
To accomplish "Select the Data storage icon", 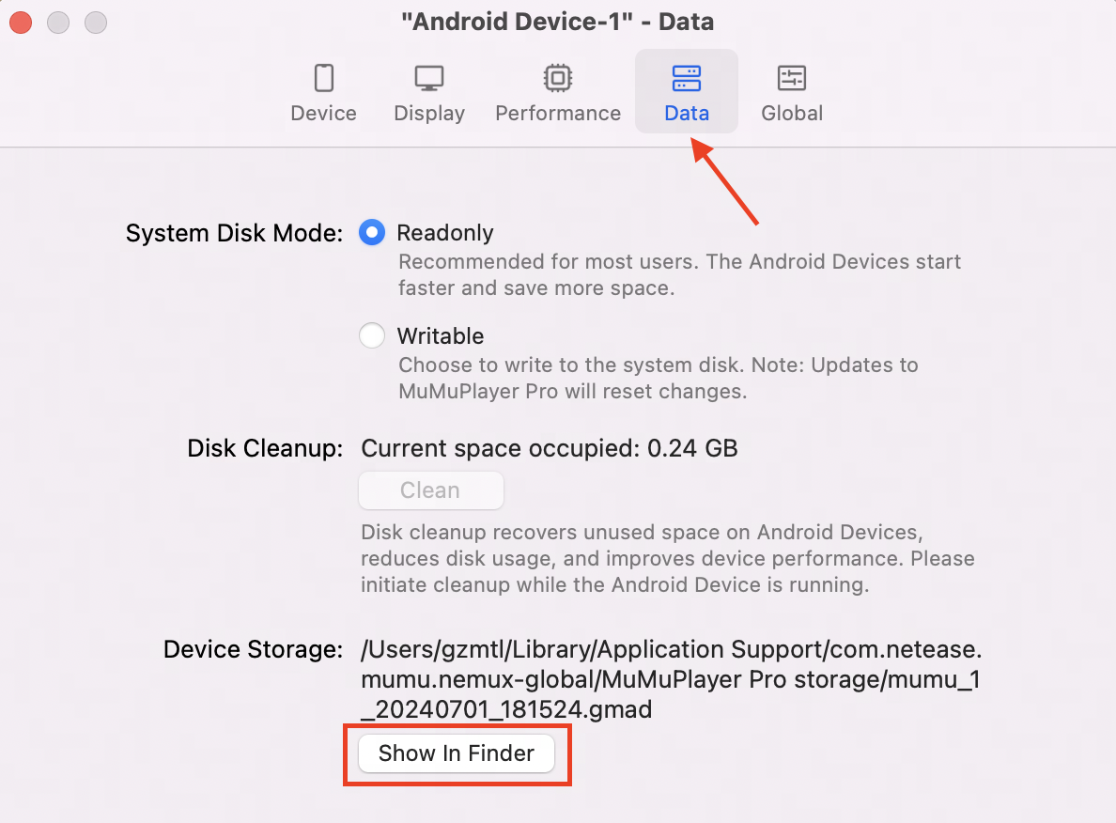I will tap(687, 78).
